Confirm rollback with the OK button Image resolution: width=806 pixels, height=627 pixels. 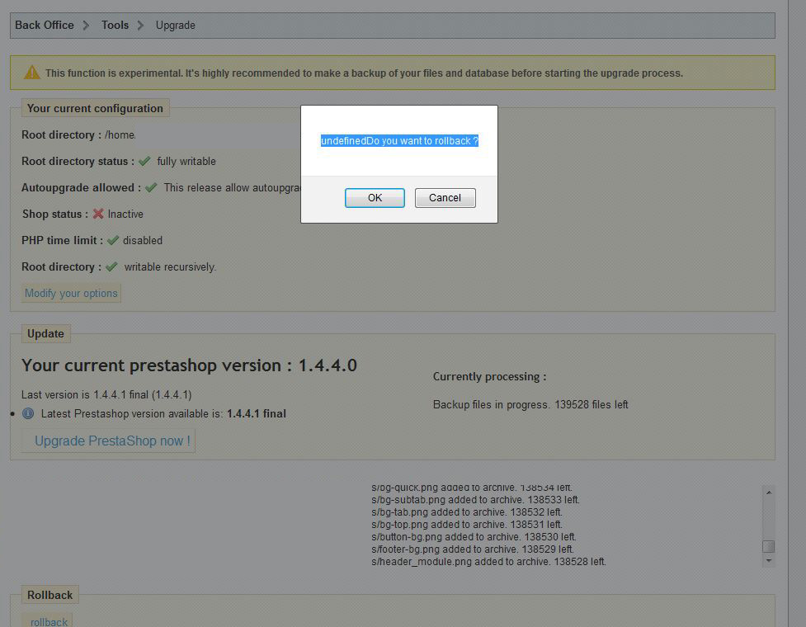click(x=375, y=198)
